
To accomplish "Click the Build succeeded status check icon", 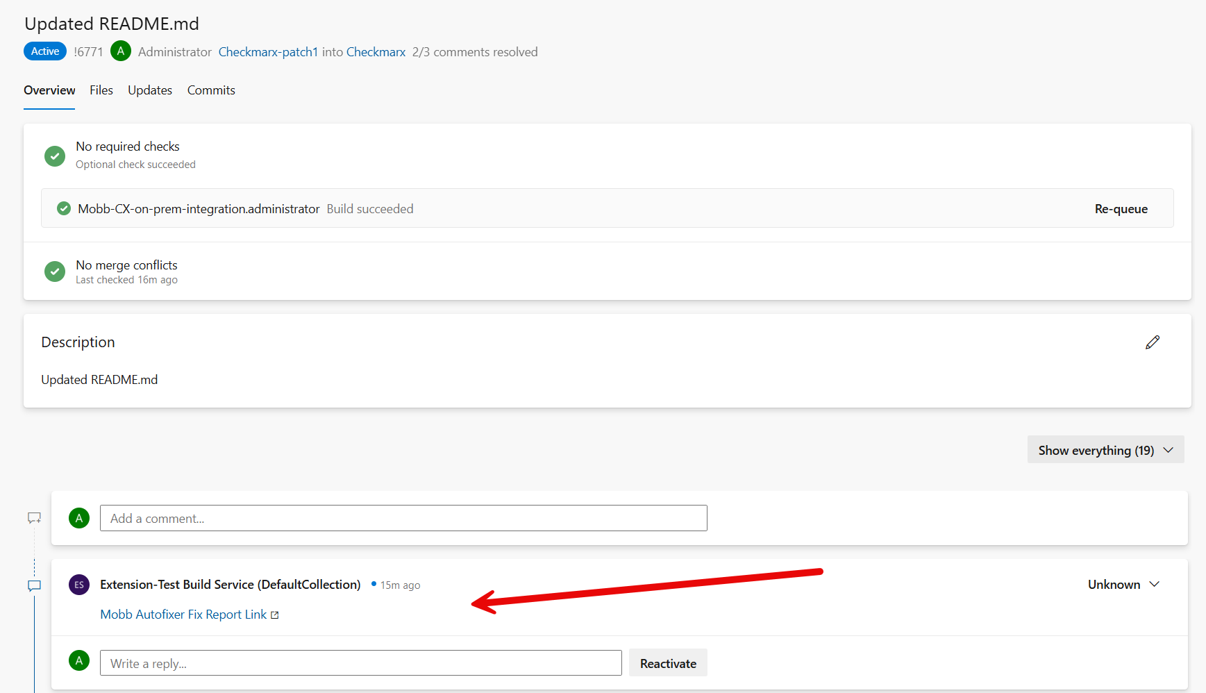I will (x=64, y=208).
